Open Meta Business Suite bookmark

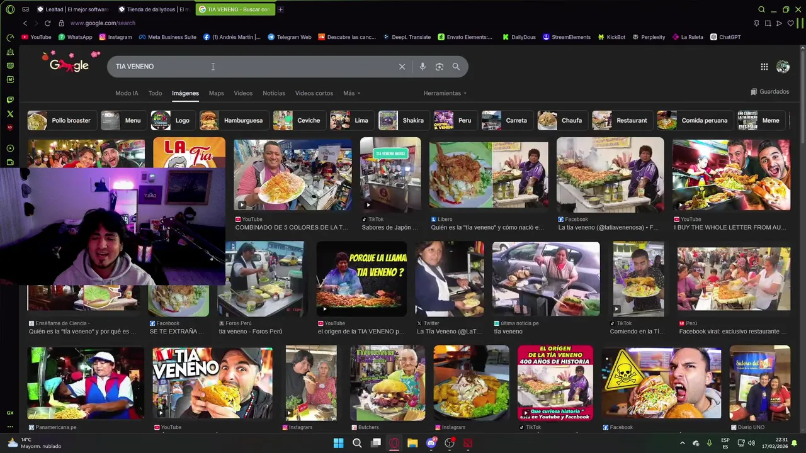click(x=167, y=37)
